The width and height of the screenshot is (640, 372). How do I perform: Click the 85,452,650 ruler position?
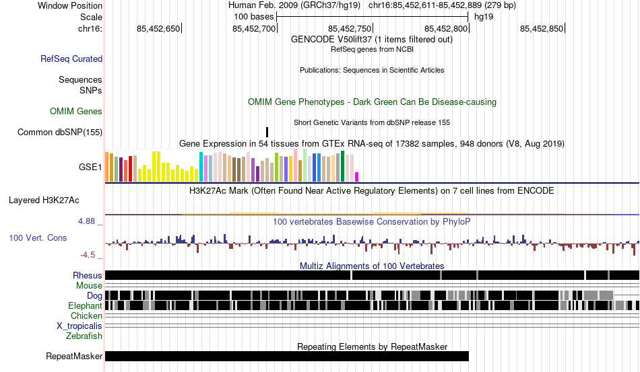[159, 28]
